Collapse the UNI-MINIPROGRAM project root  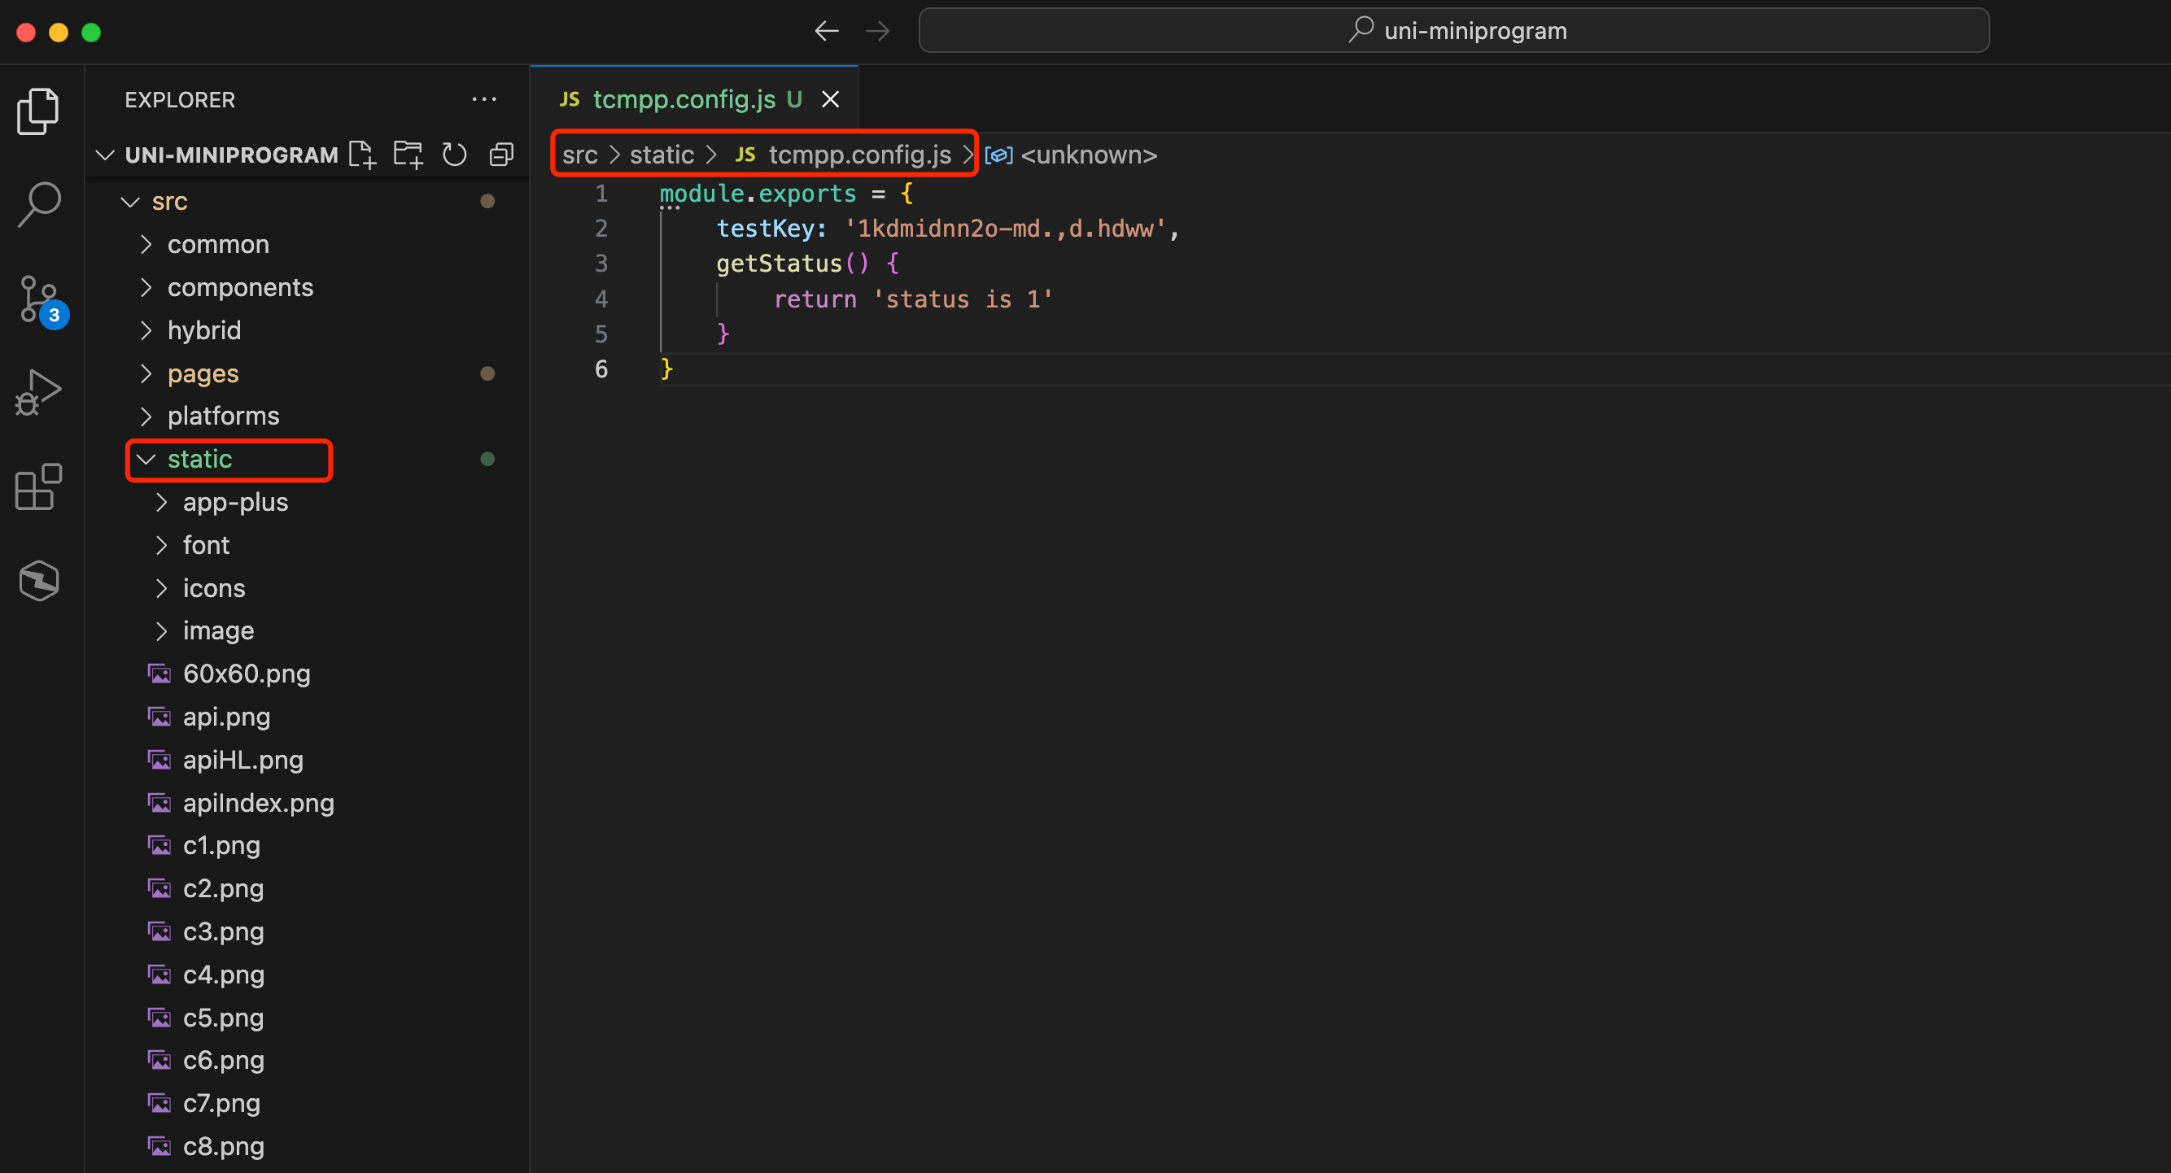230,155
